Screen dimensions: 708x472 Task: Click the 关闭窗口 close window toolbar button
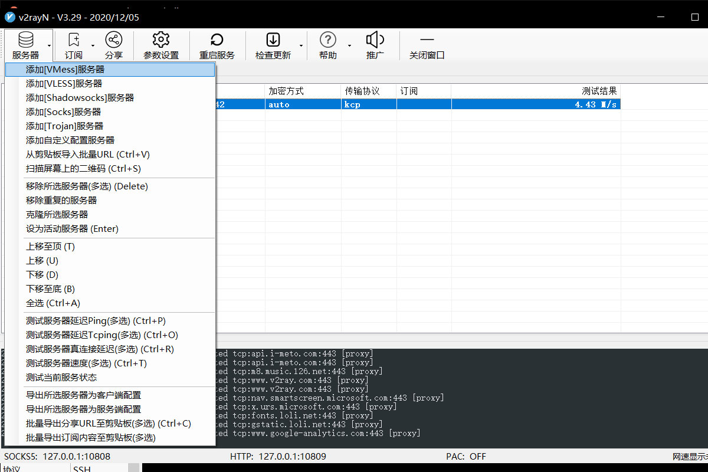(427, 45)
